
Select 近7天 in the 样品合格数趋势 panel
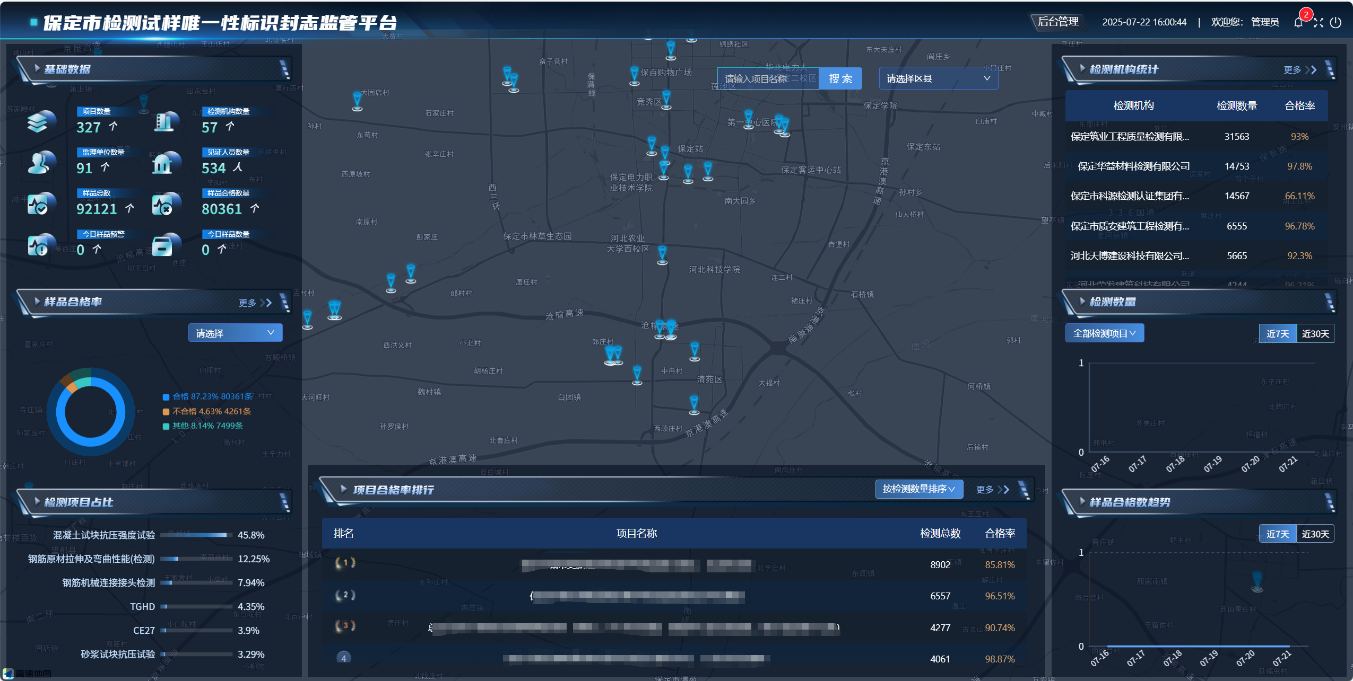click(1277, 534)
